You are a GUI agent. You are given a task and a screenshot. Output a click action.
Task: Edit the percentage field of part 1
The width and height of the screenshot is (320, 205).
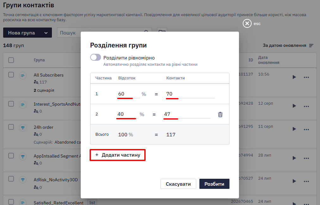click(x=129, y=94)
